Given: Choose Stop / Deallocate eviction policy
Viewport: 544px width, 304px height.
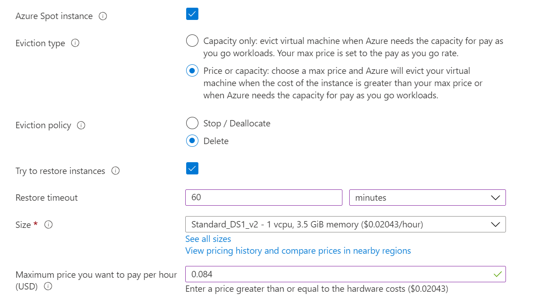Looking at the screenshot, I should [192, 123].
